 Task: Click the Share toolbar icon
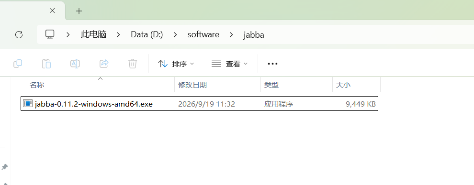104,64
